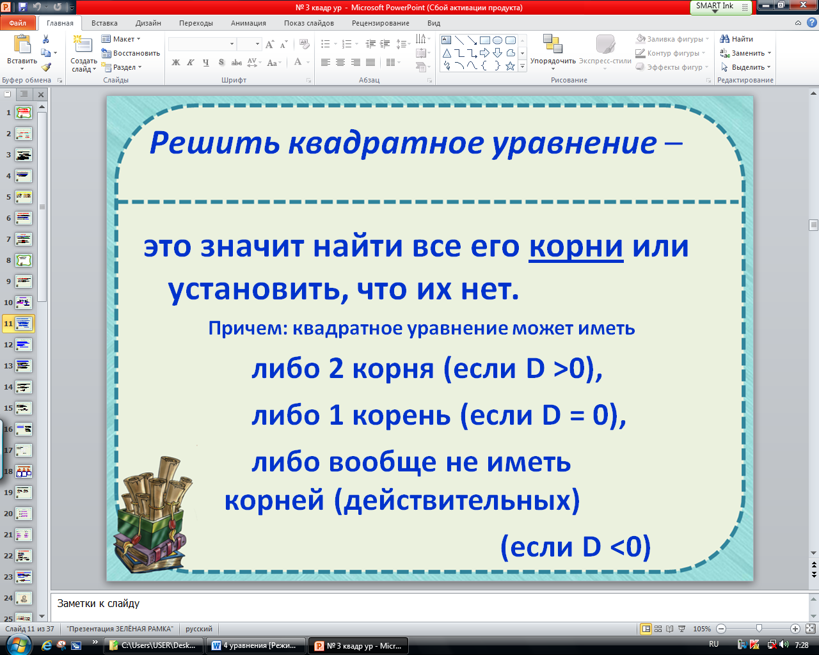This screenshot has height=655, width=819.
Task: Click the zoom slider handle
Action: pos(759,629)
